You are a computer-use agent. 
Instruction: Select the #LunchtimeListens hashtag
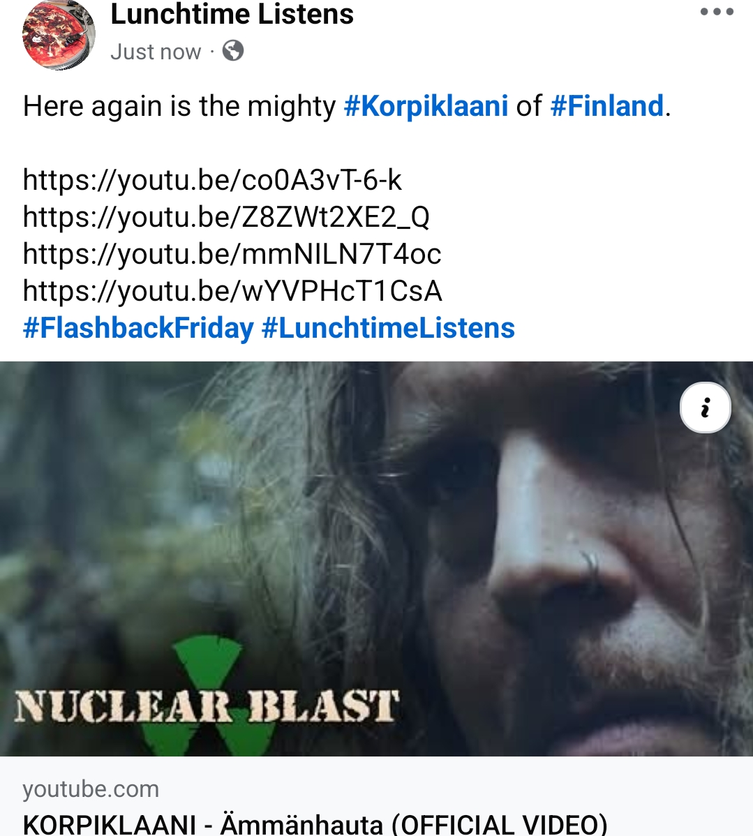click(388, 328)
